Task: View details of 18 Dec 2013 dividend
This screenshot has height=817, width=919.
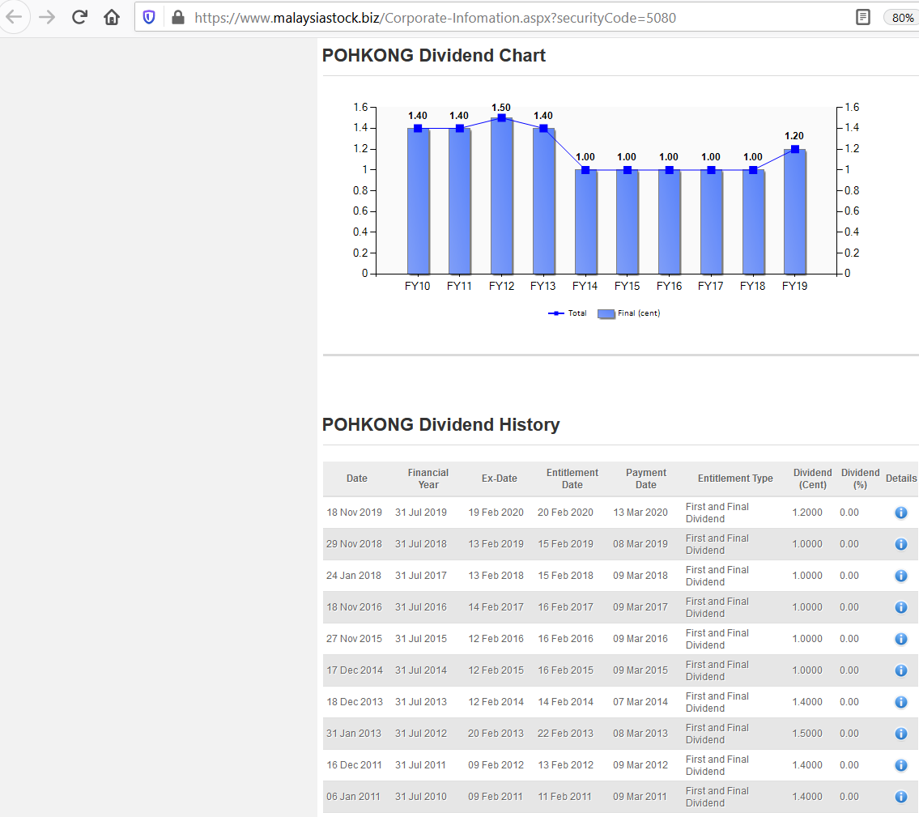Action: [x=900, y=702]
